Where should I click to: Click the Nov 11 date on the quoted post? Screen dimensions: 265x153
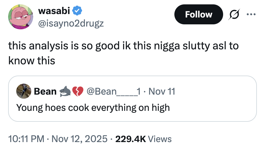point(162,91)
